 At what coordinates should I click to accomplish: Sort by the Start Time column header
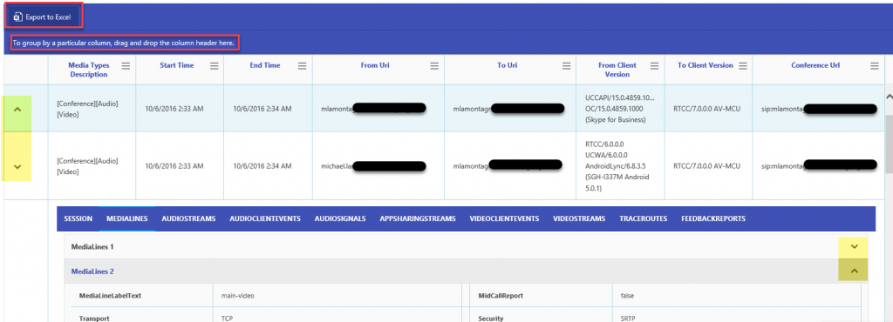click(x=176, y=65)
